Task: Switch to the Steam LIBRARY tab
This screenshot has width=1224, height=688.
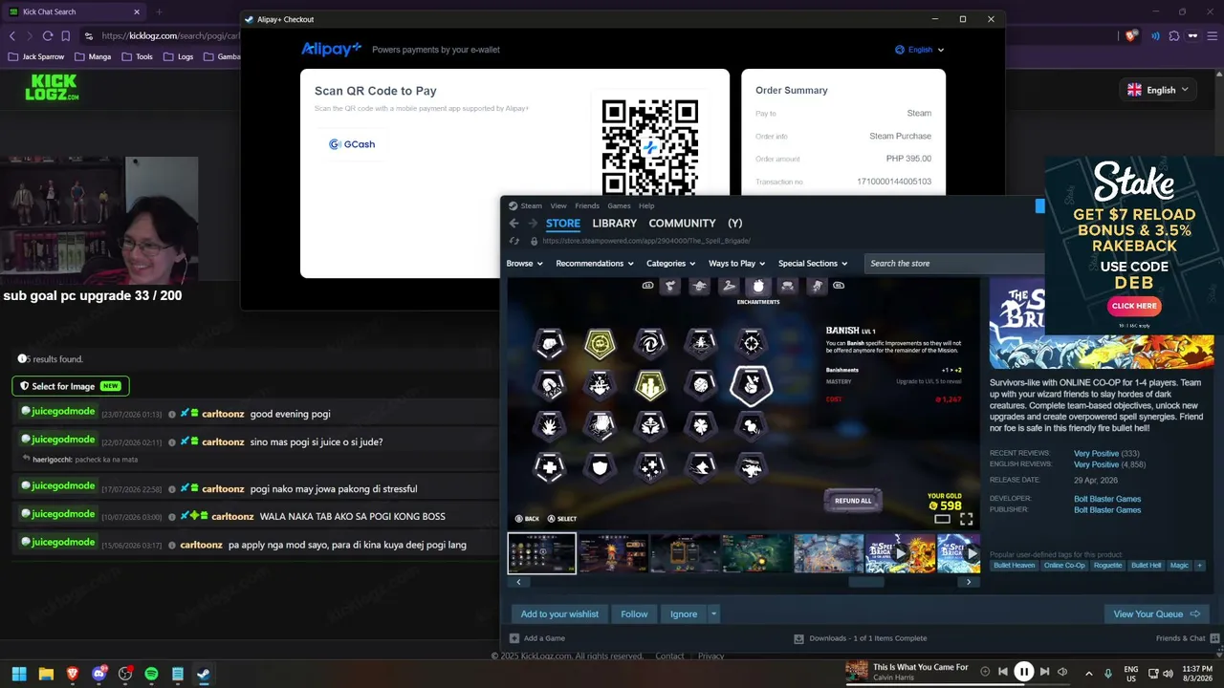Action: tap(614, 224)
